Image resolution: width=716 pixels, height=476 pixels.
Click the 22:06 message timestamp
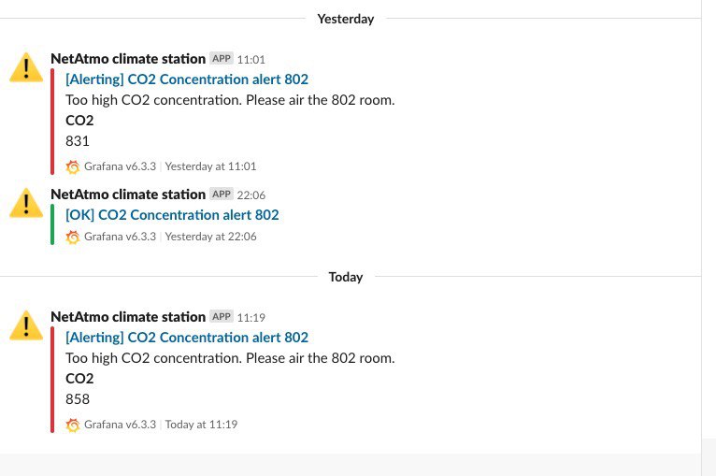pyautogui.click(x=251, y=195)
